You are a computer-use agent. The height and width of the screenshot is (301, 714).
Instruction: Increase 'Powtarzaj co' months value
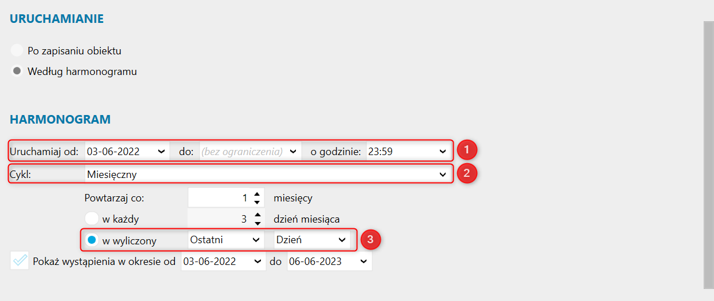click(257, 195)
